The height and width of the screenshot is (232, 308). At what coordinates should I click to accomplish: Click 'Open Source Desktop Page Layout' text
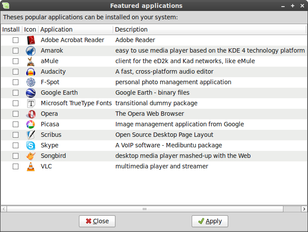coord(164,135)
